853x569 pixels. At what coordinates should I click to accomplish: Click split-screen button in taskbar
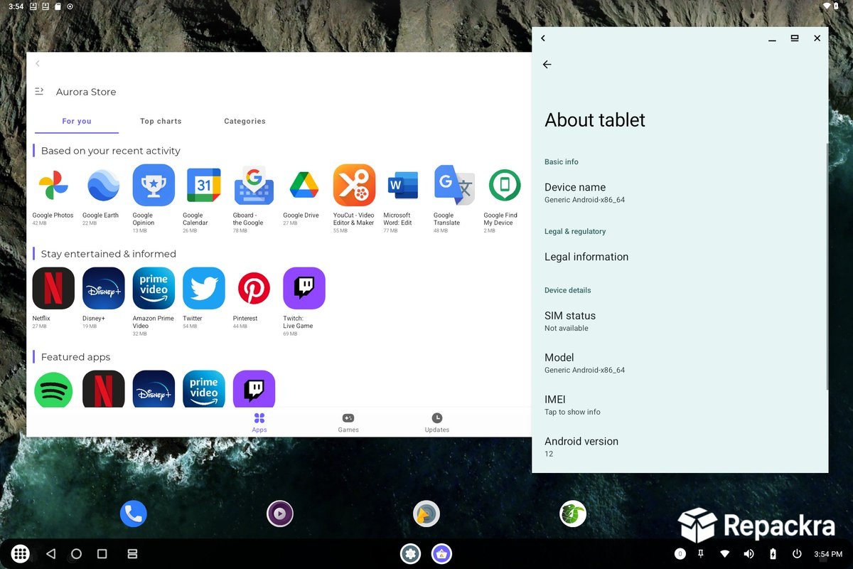132,553
